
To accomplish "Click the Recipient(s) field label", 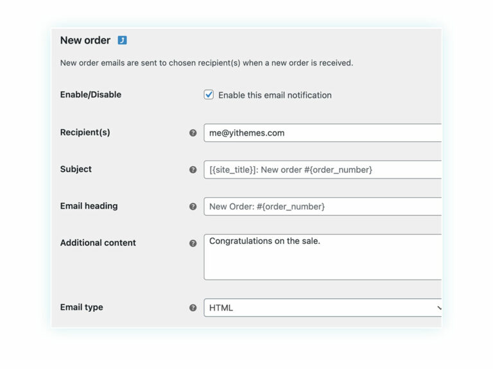I will tap(85, 132).
